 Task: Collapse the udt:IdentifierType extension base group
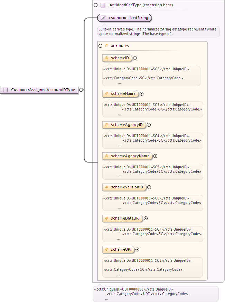click(x=96, y=5)
